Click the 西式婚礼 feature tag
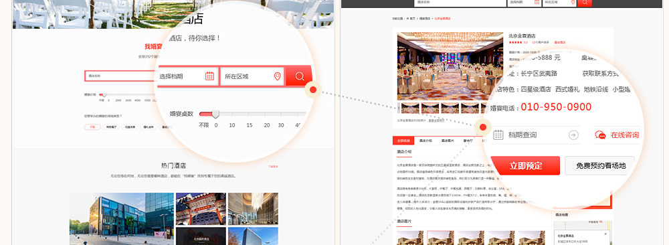Viewport: 669px width, 245px height. pyautogui.click(x=567, y=90)
